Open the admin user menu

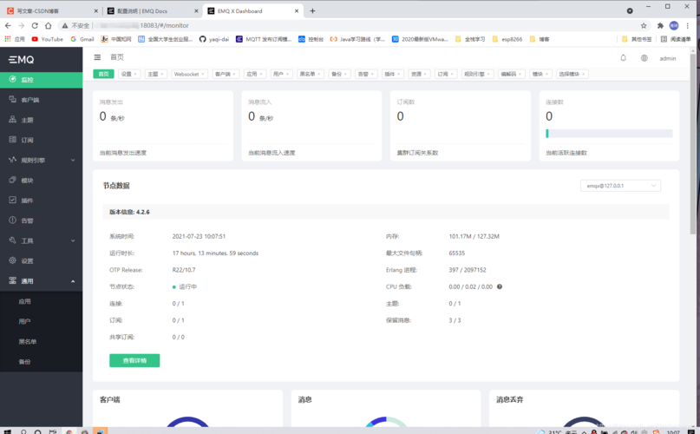pos(667,58)
